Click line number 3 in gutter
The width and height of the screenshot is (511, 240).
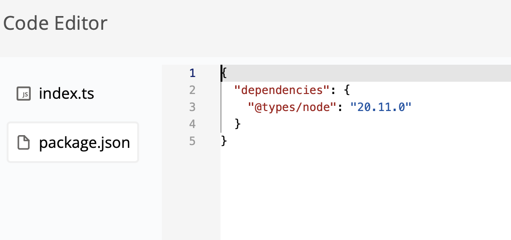click(192, 107)
